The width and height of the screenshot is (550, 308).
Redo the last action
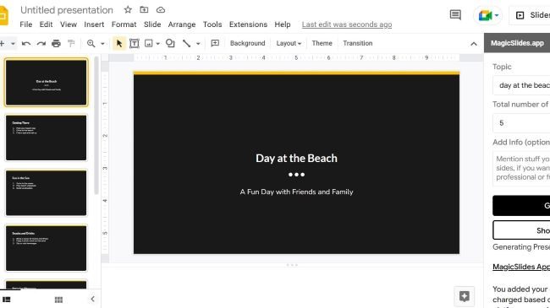[x=41, y=43]
